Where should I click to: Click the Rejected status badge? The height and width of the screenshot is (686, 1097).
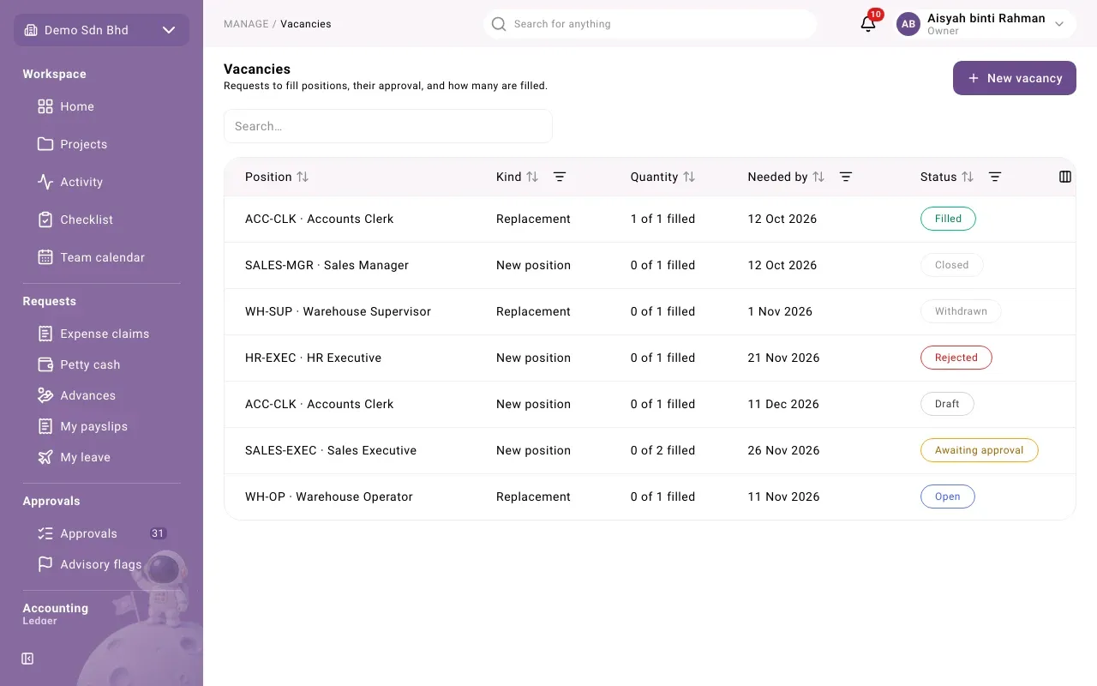click(x=956, y=358)
